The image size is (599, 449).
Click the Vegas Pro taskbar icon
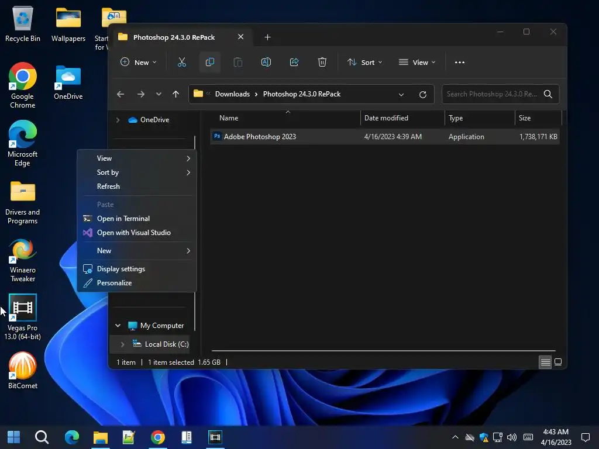pyautogui.click(x=215, y=437)
